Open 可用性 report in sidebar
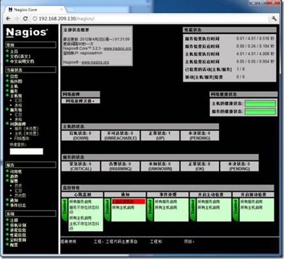 (16, 172)
